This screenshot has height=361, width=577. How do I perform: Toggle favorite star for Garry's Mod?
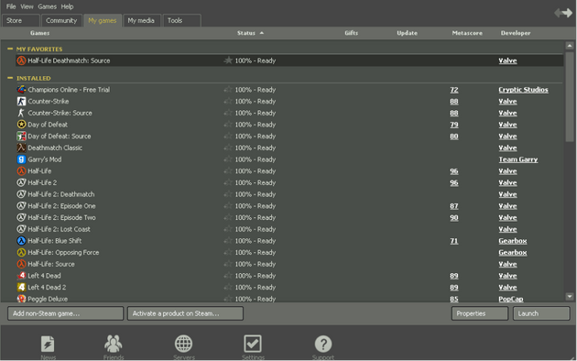pos(228,159)
